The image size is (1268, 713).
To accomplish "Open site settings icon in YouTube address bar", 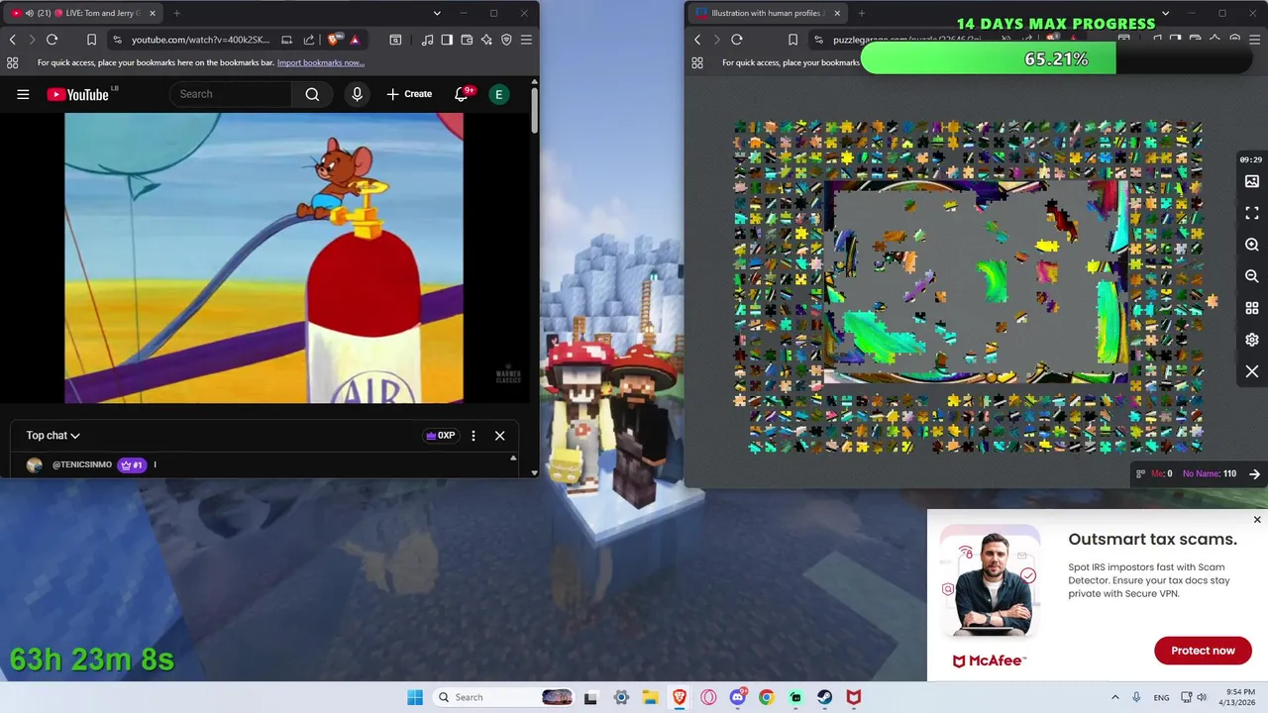I will [117, 40].
